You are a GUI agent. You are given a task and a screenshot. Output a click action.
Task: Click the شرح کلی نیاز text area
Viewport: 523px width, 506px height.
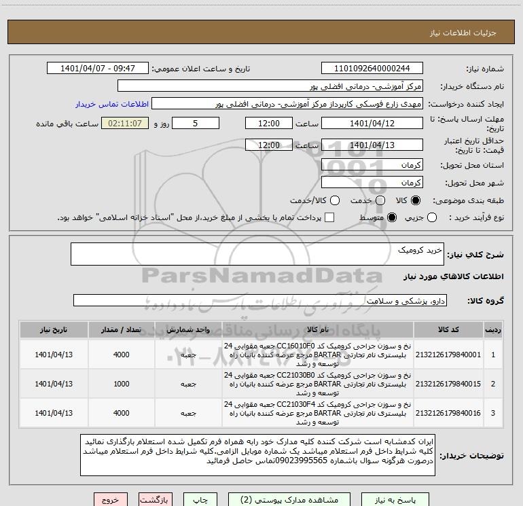tap(257, 254)
